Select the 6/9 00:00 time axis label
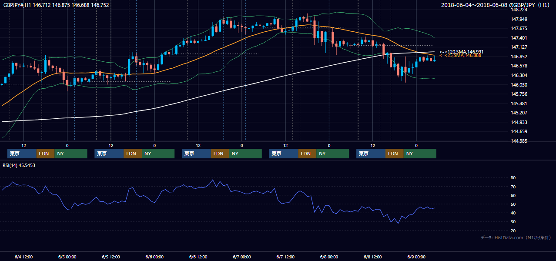Image resolution: width=556 pixels, height=261 pixels. 416,257
